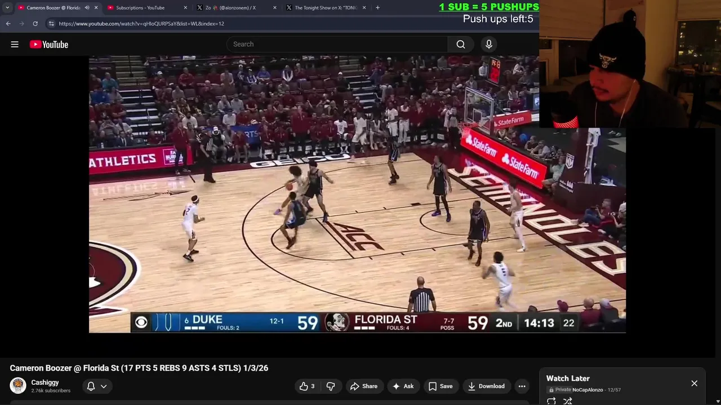Close the Watch Later playlist panel
This screenshot has height=405, width=721.
[x=694, y=383]
